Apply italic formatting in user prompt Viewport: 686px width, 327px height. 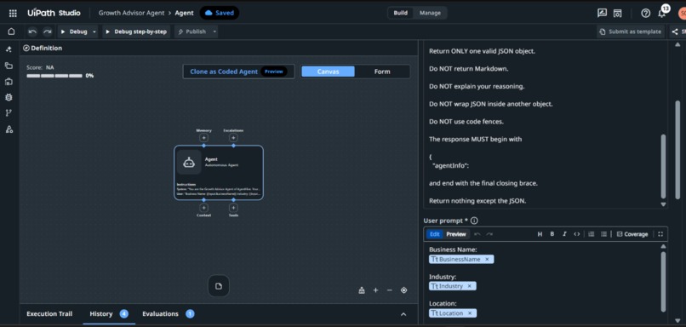click(564, 234)
